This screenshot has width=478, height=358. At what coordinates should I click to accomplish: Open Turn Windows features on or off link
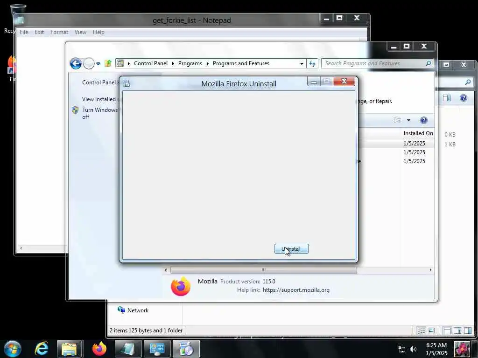pos(100,113)
